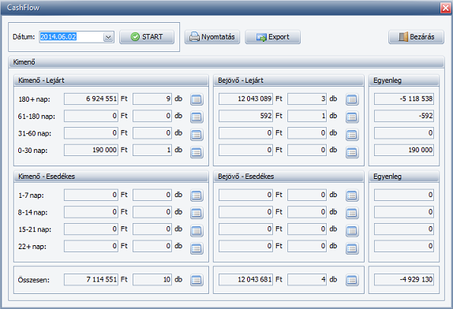Open detail list for outgoing overdue 0-30 nap
The image size is (453, 309).
(197, 152)
